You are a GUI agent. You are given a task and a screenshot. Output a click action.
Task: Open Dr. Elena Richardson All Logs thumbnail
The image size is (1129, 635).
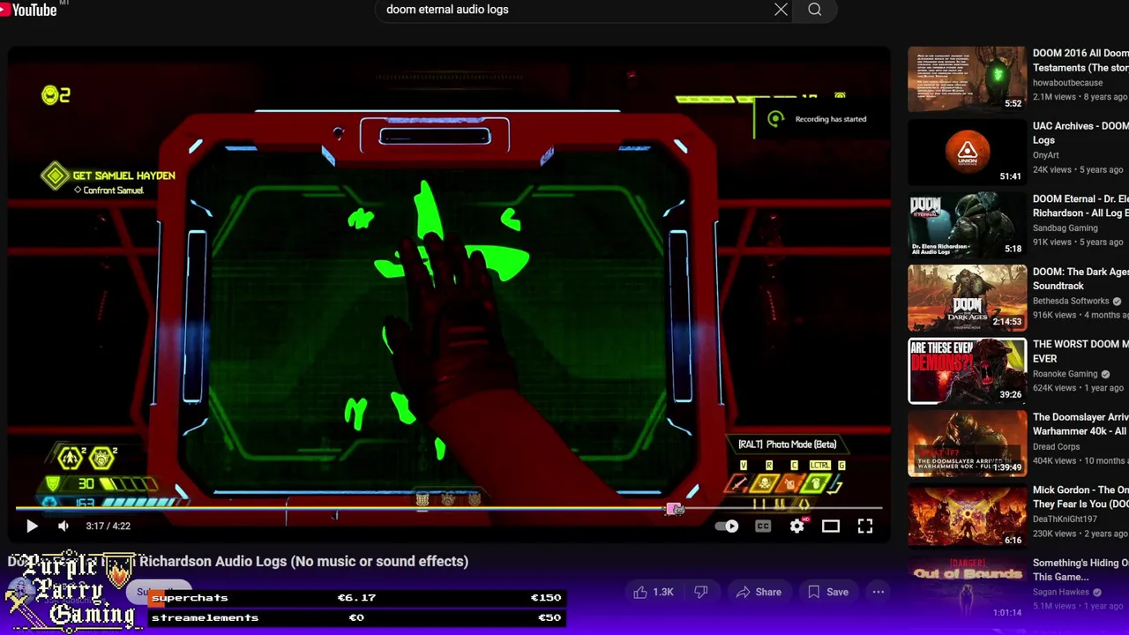coord(967,225)
